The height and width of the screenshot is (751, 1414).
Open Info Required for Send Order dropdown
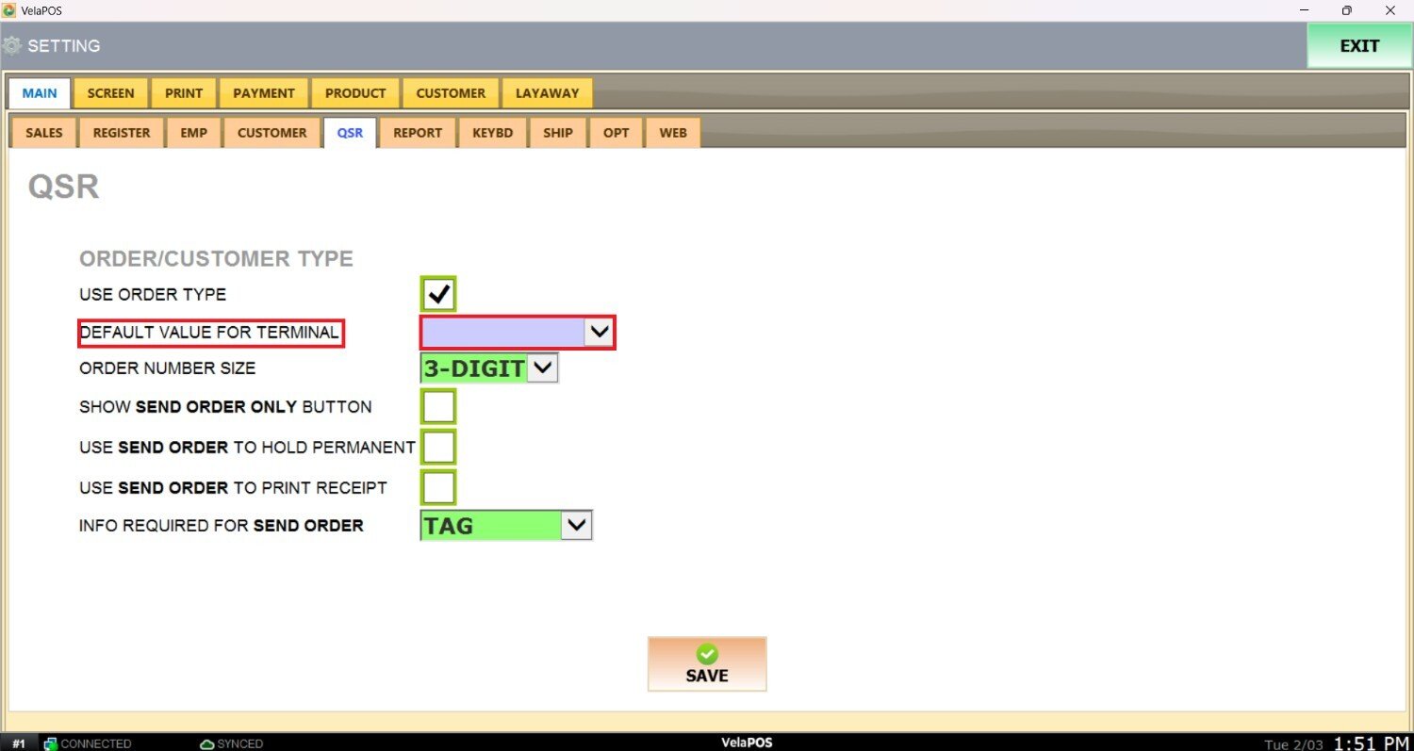point(576,526)
